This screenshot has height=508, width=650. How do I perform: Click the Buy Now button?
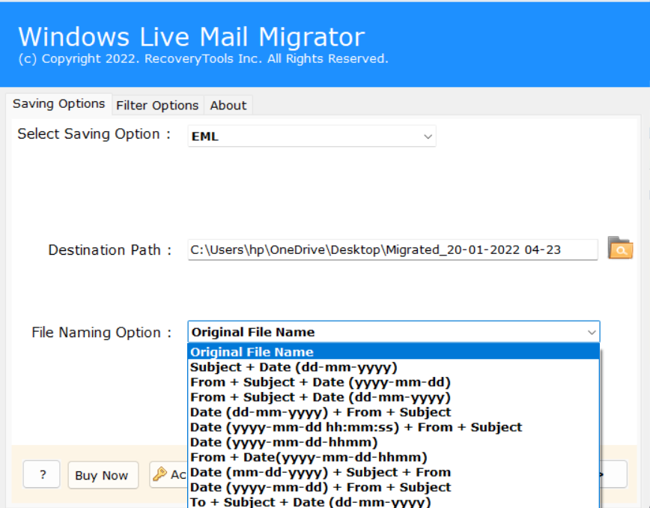pos(103,475)
